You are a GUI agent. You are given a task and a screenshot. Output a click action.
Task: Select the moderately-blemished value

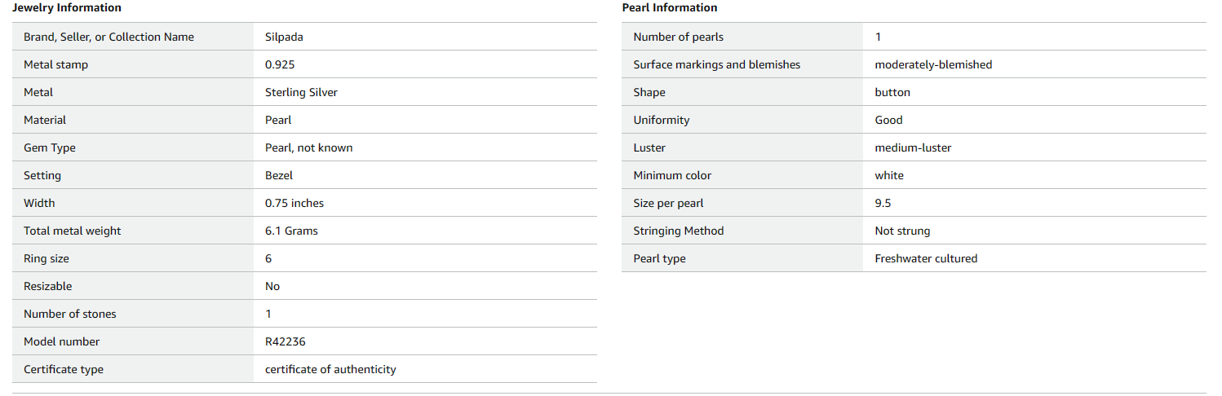click(933, 64)
